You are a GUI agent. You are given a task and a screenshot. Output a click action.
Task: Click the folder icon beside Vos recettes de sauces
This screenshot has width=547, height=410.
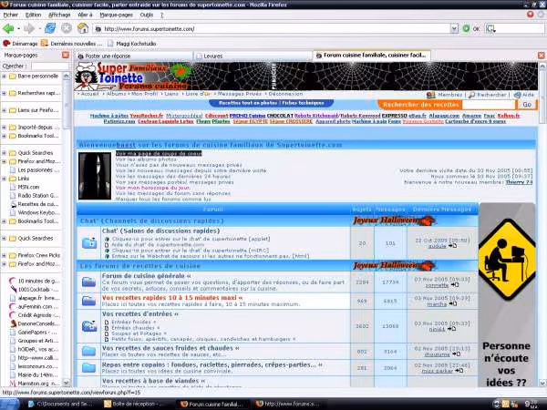[88, 351]
